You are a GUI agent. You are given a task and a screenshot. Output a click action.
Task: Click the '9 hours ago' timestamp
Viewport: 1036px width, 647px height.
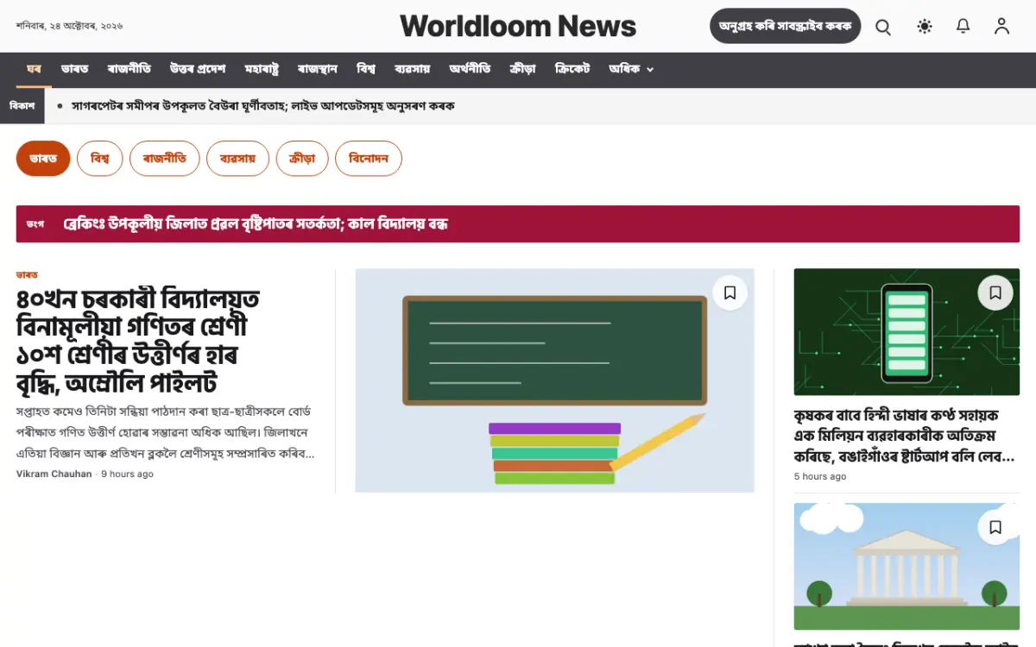click(127, 474)
